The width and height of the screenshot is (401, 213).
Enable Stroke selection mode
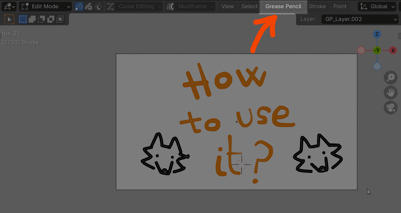tap(89, 6)
